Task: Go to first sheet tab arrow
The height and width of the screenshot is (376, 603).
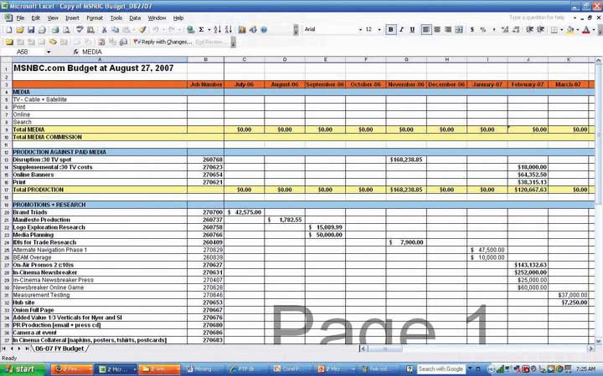Action: coord(4,348)
